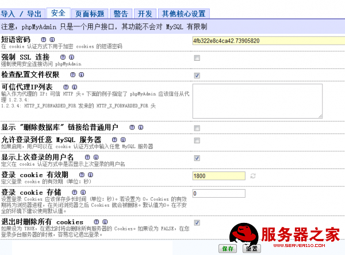The image size is (345, 255).
Task: Click description 定义登录 cookie 的有效期
Action: click(x=46, y=182)
